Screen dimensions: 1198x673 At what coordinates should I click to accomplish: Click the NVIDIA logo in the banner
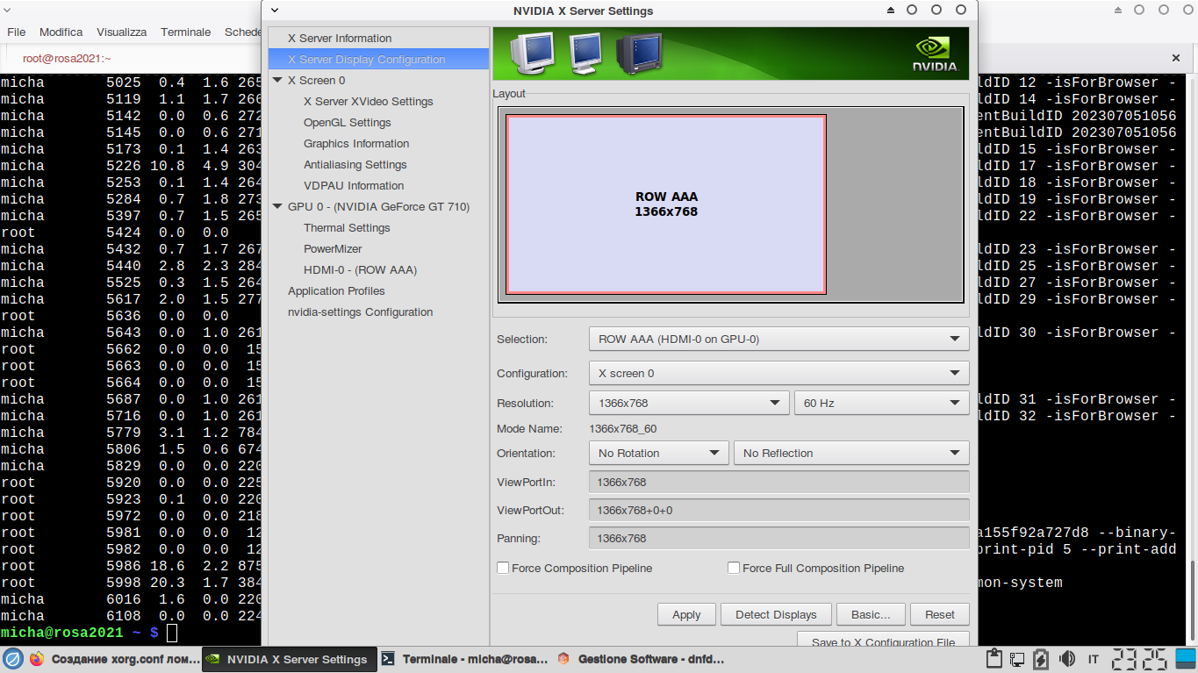[935, 54]
